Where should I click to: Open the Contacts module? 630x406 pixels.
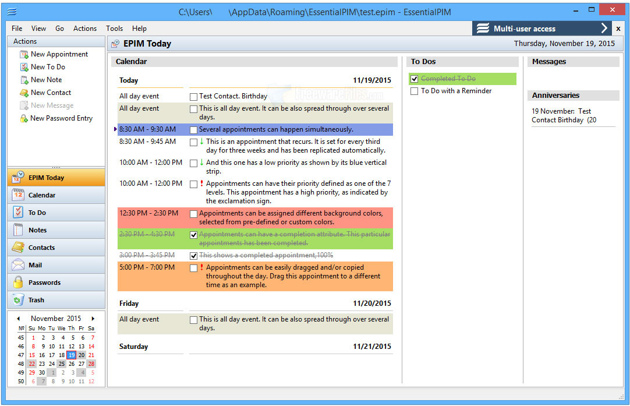(42, 248)
